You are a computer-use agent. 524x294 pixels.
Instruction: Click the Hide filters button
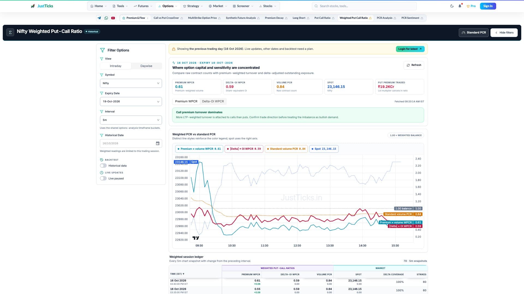coord(504,33)
